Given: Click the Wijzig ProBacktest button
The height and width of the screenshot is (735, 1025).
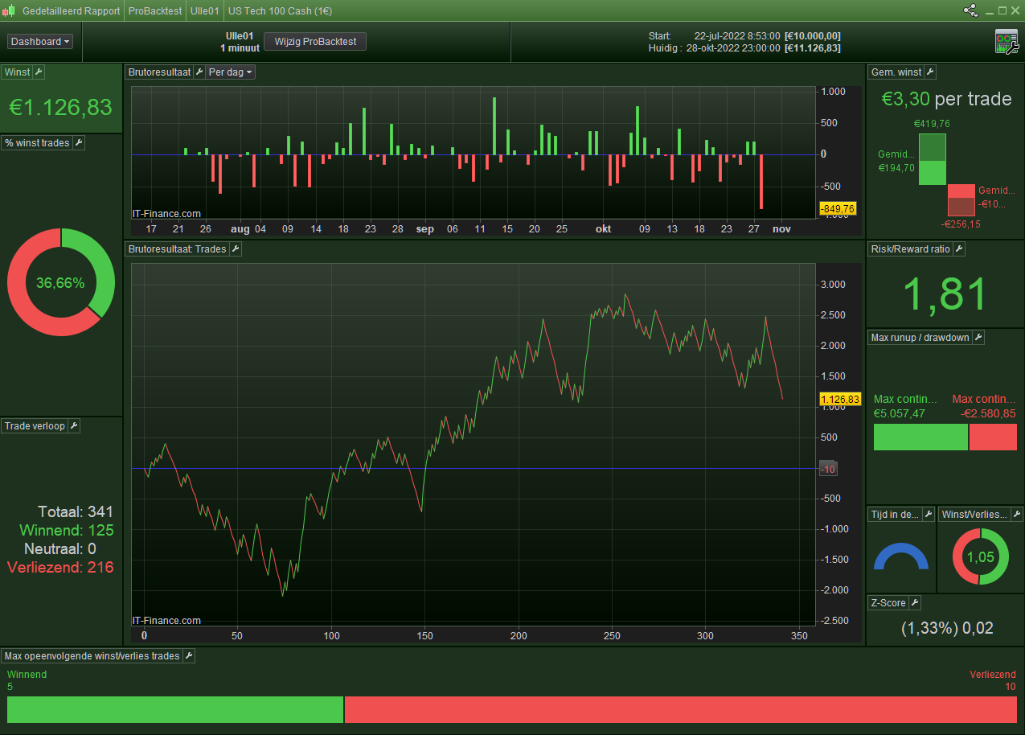Looking at the screenshot, I should point(315,42).
